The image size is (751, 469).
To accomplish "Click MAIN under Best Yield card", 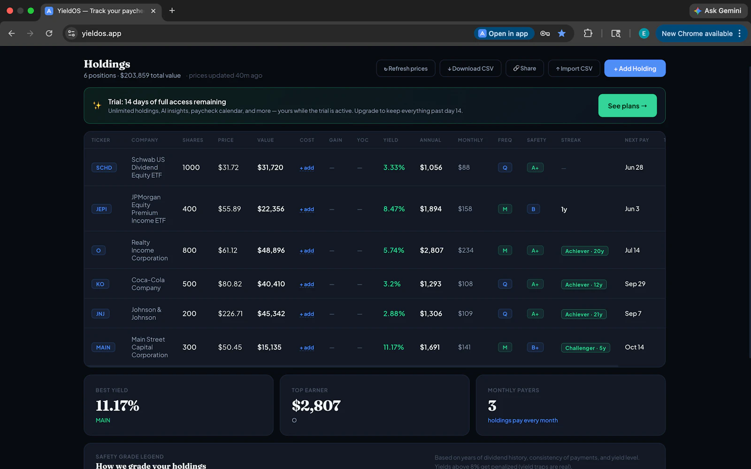I will tap(103, 420).
